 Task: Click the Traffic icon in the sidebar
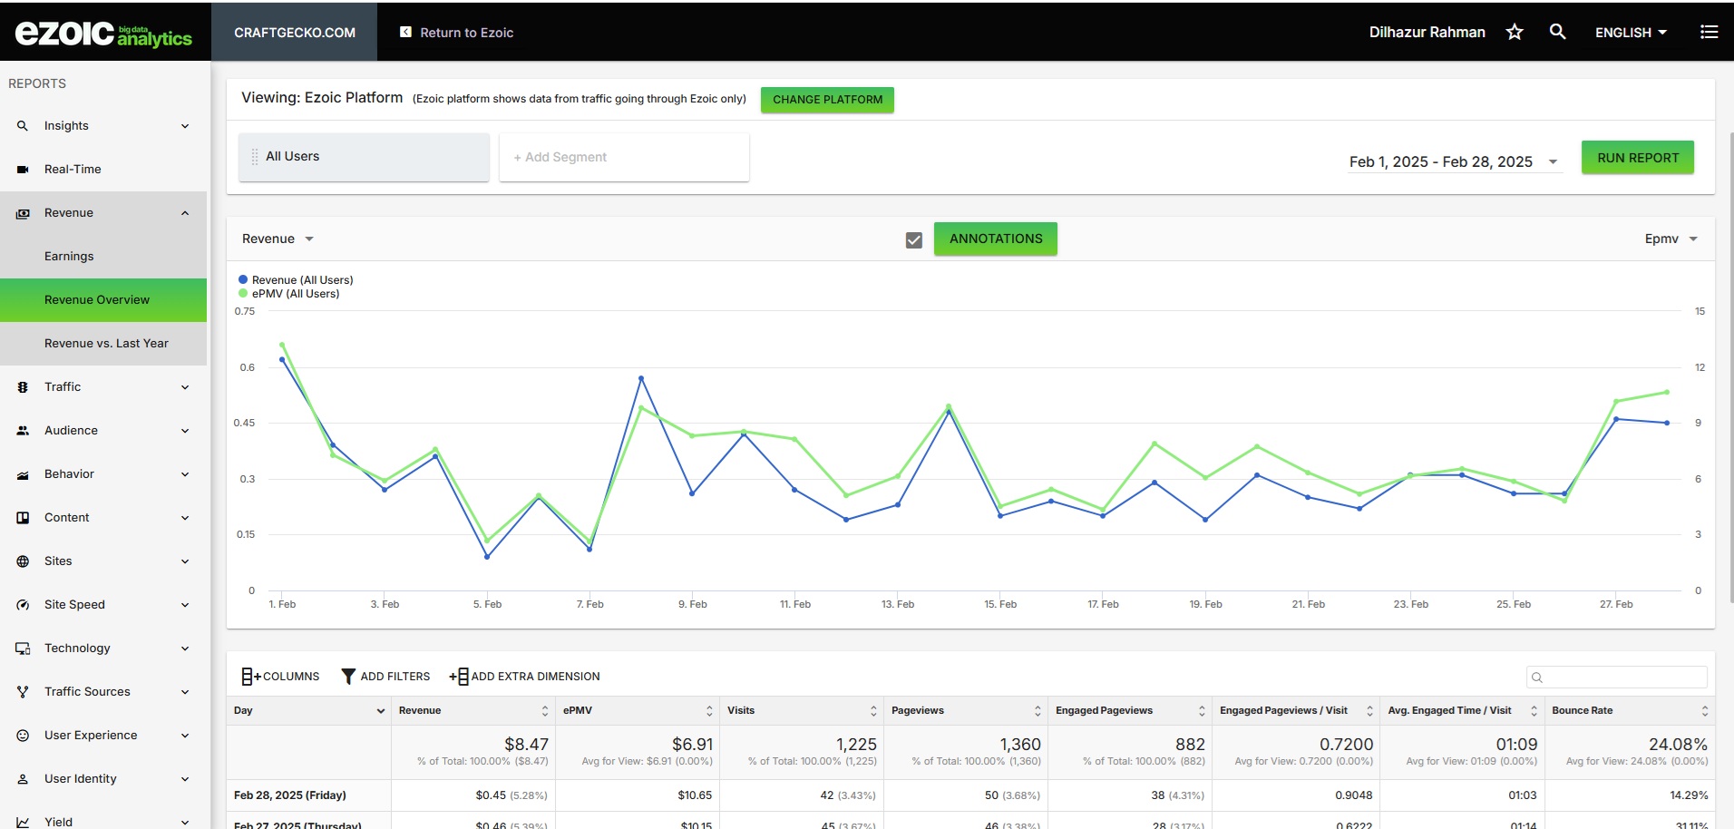23,387
